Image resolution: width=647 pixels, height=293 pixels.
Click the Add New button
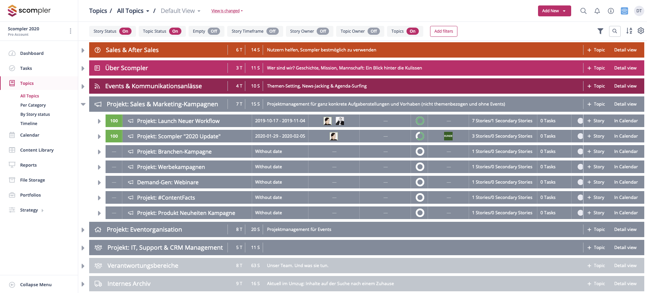click(554, 11)
